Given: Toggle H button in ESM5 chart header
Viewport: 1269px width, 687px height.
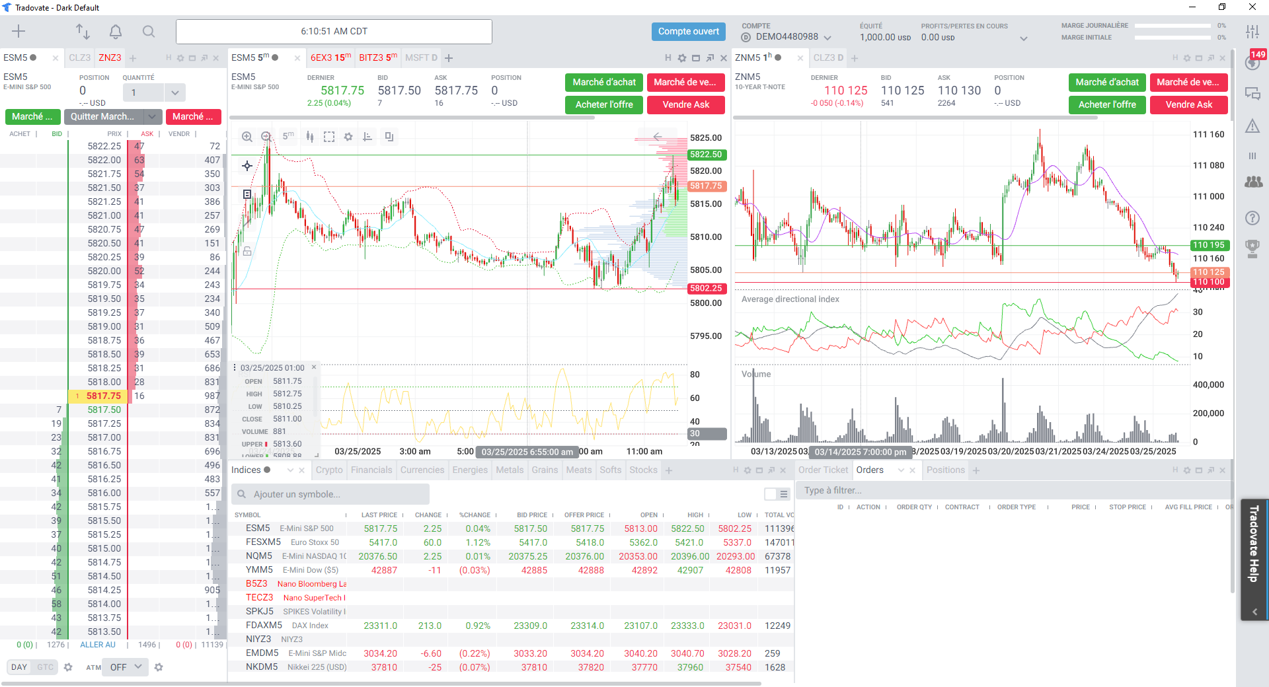Looking at the screenshot, I should coord(668,58).
